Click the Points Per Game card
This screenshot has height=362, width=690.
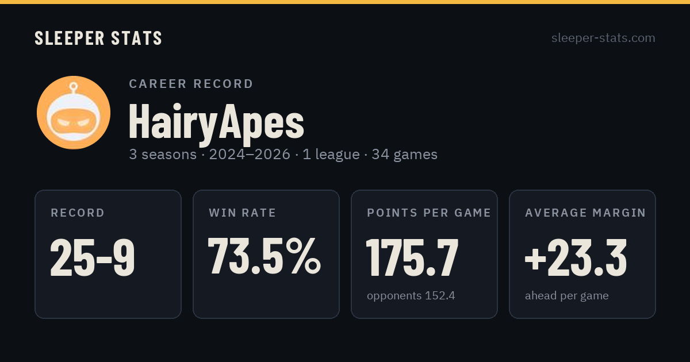click(x=424, y=254)
